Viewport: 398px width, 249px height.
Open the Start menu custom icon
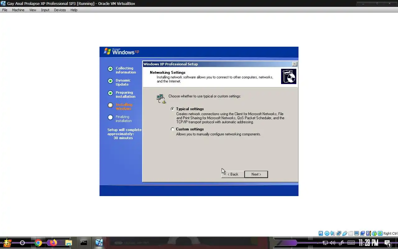[x=7, y=243]
